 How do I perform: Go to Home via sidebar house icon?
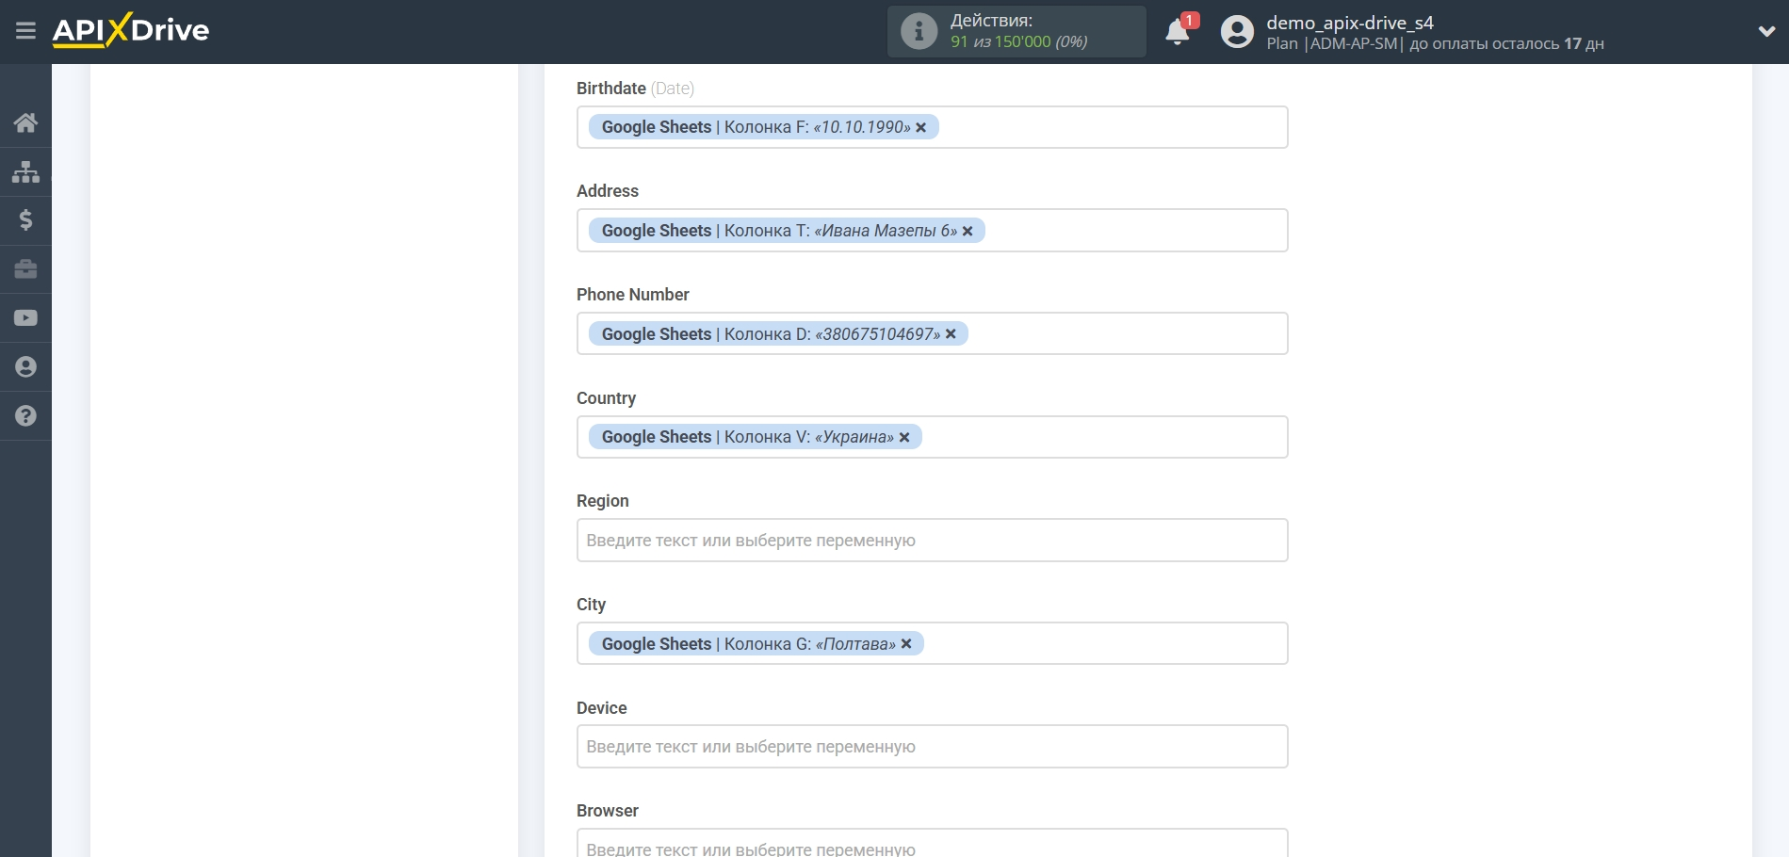coord(25,122)
